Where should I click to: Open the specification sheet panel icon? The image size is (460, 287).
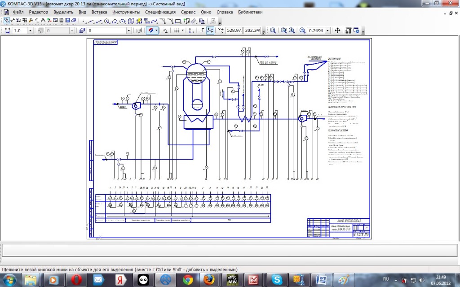pyautogui.click(x=61, y=21)
